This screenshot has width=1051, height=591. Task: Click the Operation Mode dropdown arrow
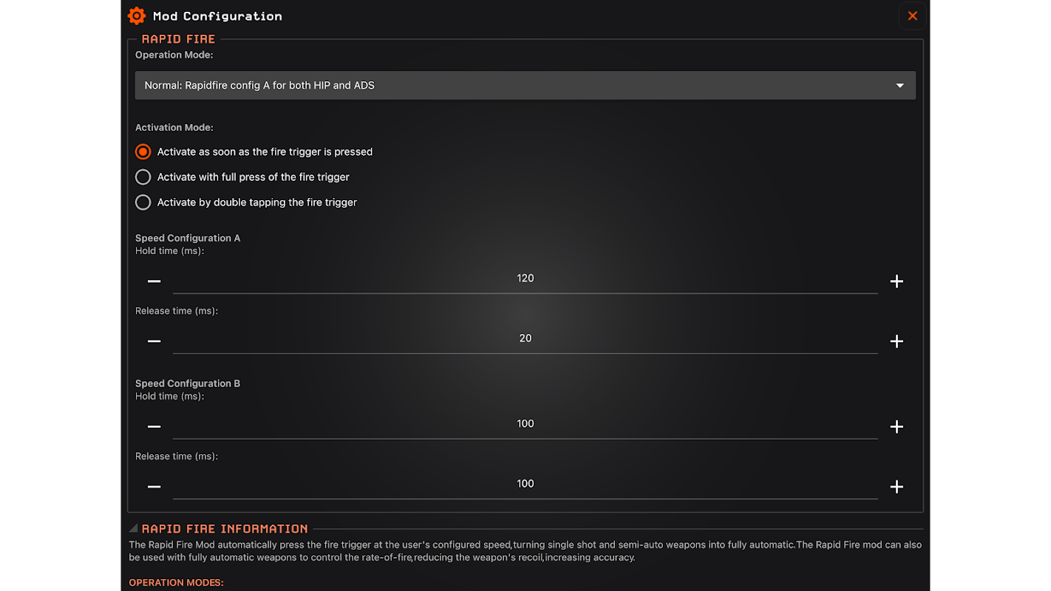click(x=899, y=86)
